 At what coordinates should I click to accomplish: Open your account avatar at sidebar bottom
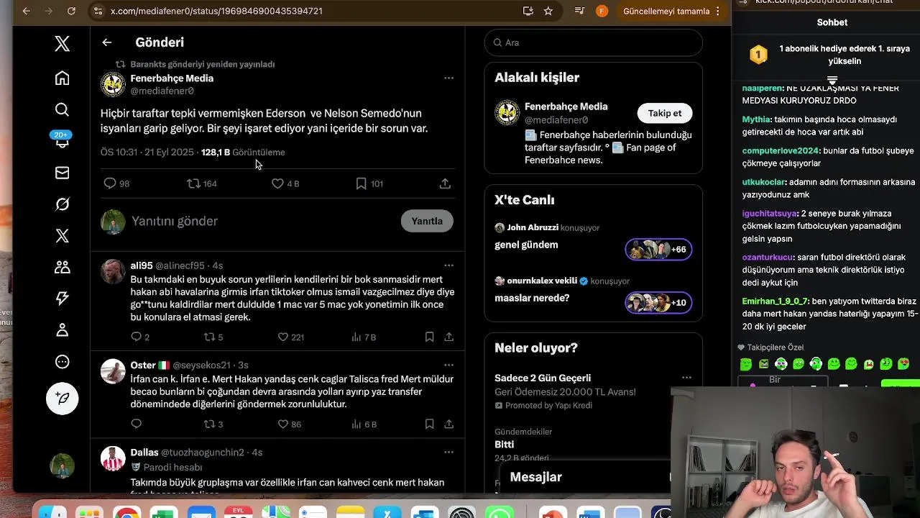[63, 465]
